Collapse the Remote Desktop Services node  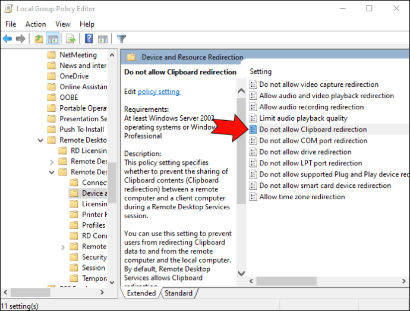40,140
